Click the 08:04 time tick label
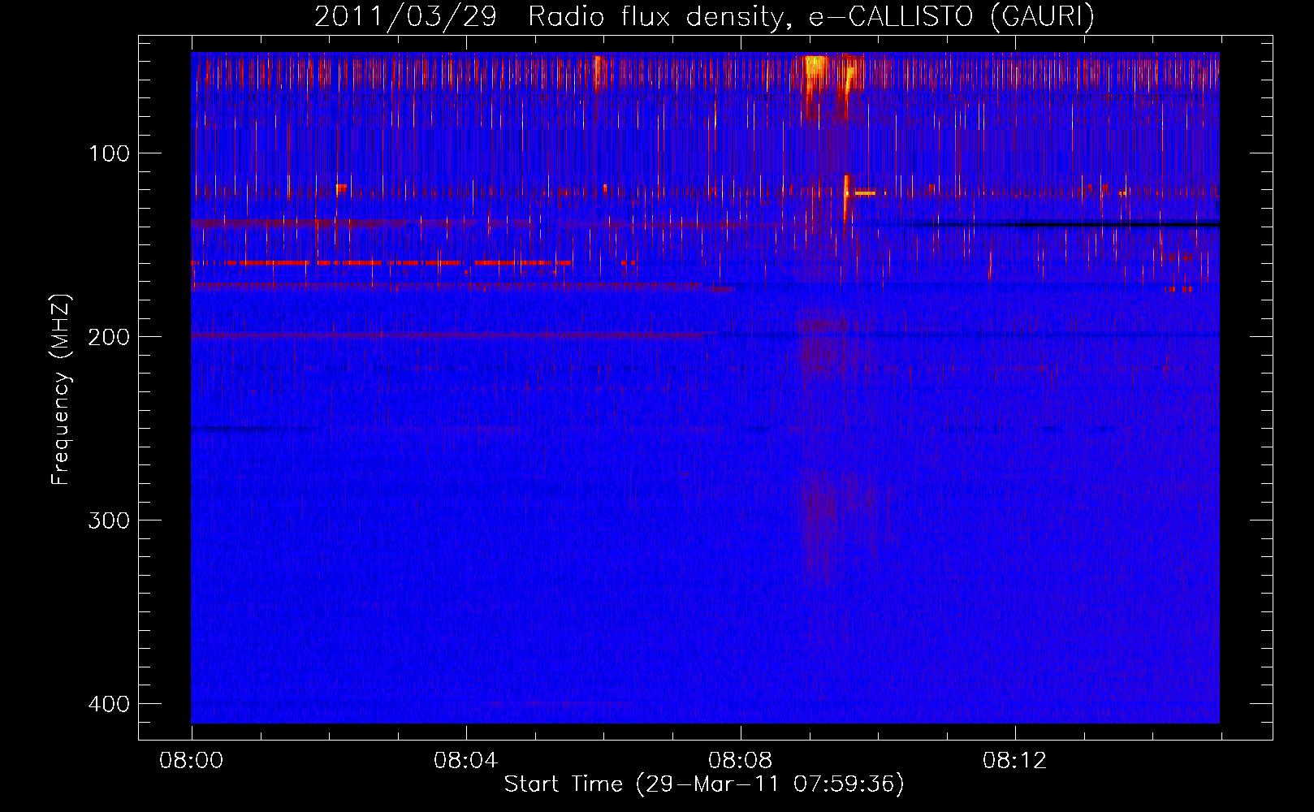 465,761
